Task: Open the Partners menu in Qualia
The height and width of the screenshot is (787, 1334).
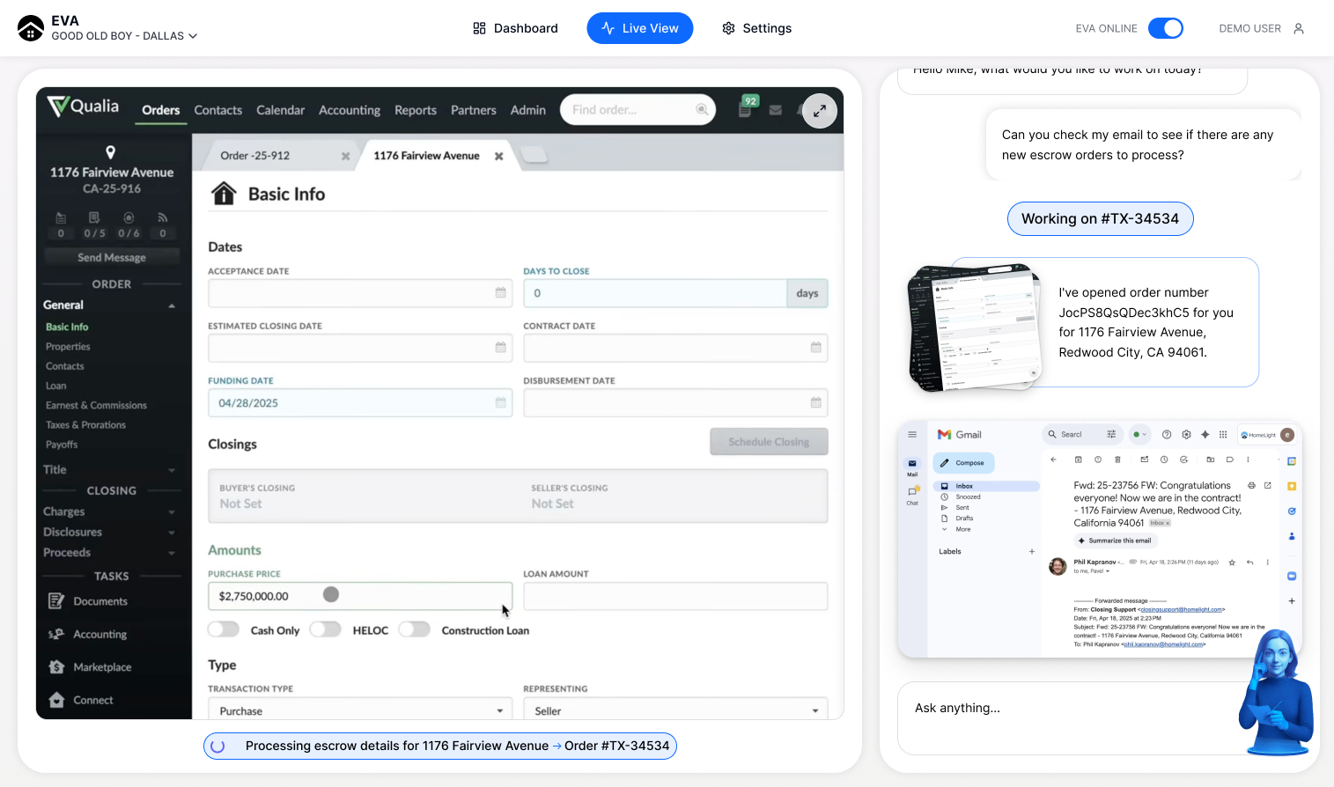Action: 474,110
